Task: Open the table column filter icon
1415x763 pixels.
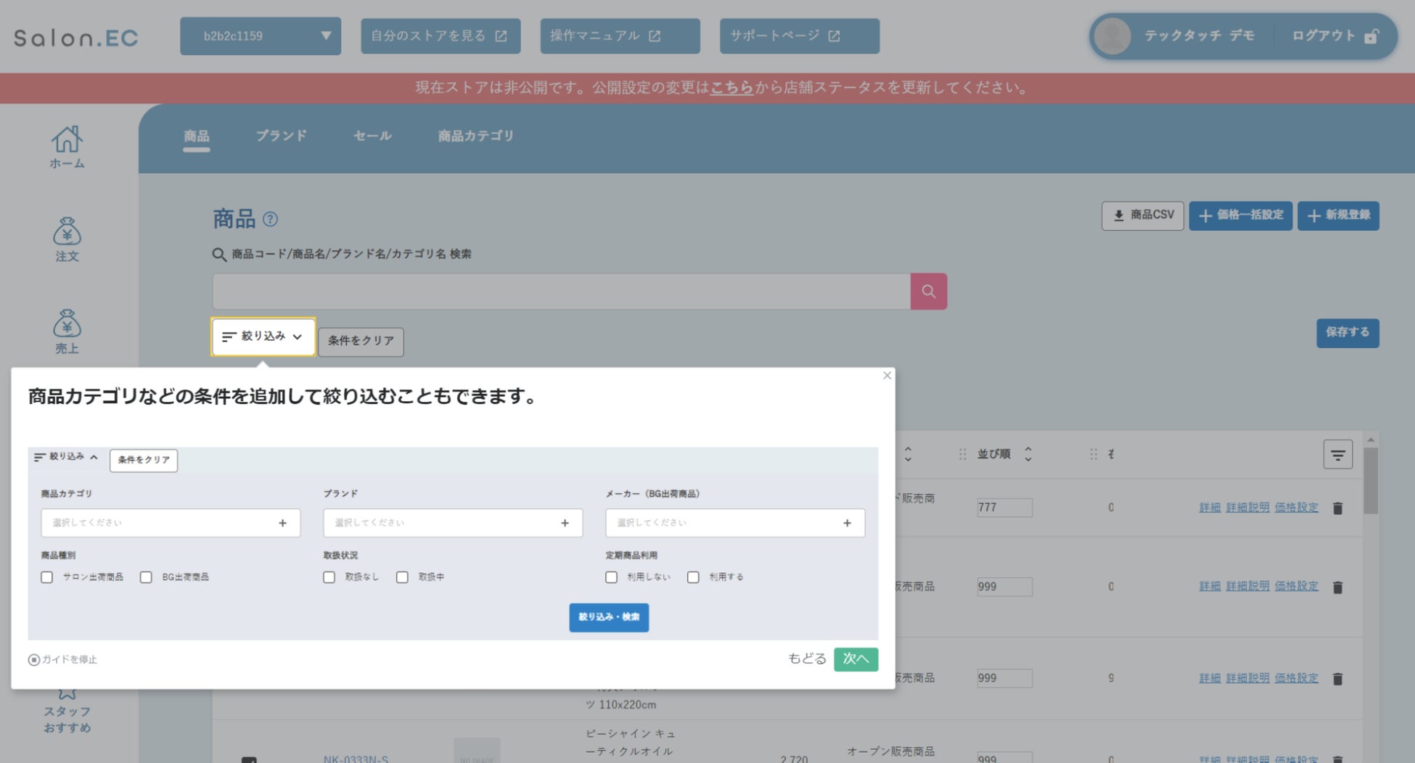Action: tap(1338, 455)
